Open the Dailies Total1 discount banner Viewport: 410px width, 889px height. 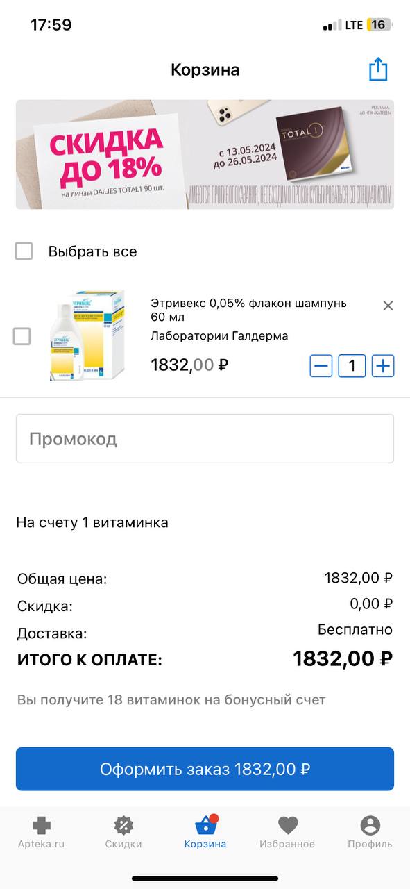tap(205, 154)
